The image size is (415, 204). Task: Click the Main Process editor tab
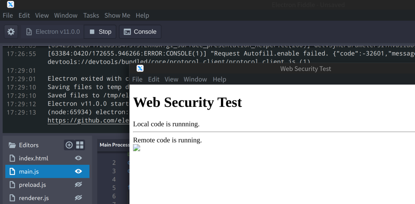[x=115, y=145]
